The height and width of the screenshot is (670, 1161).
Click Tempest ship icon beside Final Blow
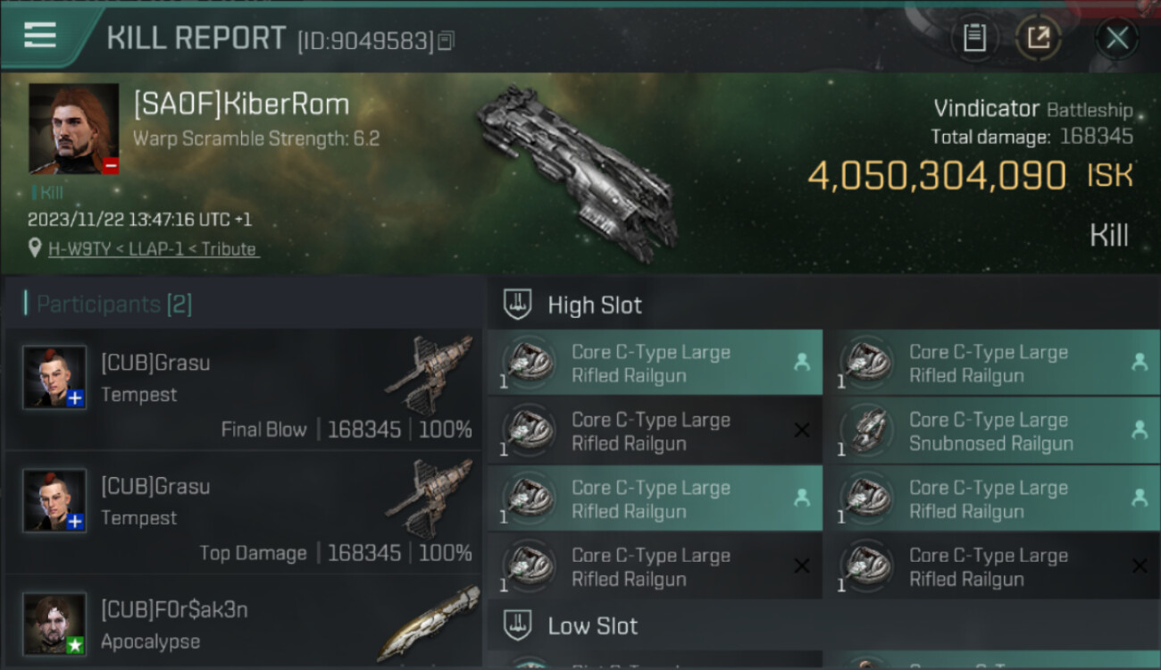tap(429, 375)
